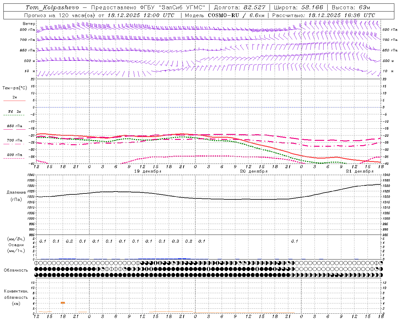The image size is (399, 319).
Task: Select the 850 гПа temperature legend entry
Action: (x=14, y=126)
